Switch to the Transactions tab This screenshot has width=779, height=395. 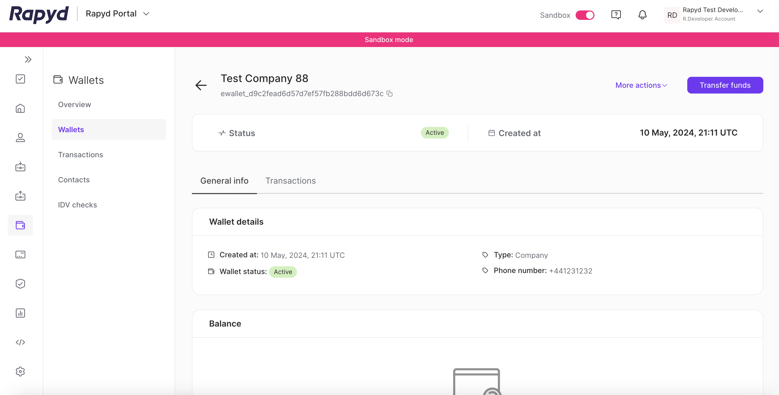(x=290, y=181)
